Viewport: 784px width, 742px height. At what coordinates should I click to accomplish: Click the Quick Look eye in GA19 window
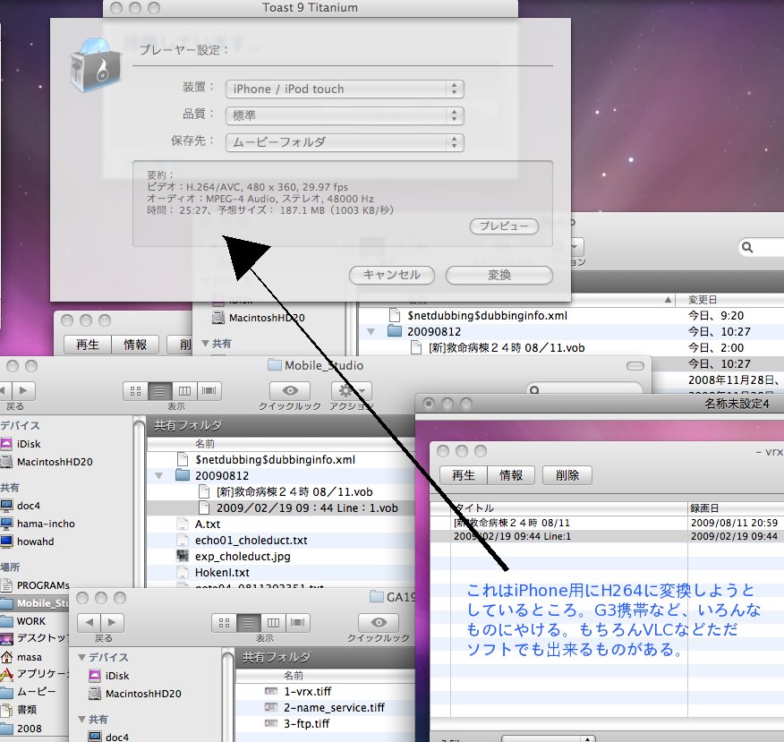tap(379, 622)
